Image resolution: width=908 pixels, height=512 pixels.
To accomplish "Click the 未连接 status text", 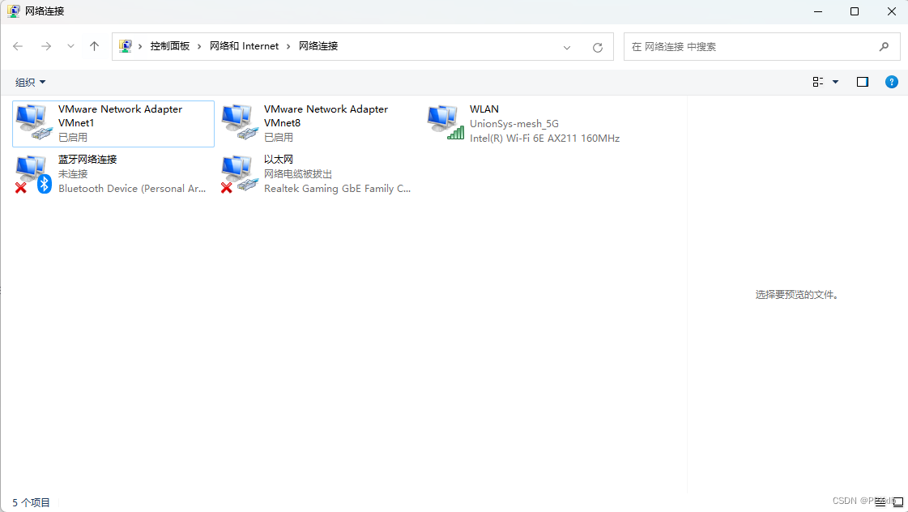I will 73,173.
